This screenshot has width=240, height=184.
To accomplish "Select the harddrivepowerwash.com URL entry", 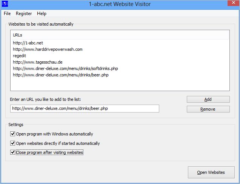I will (x=48, y=49).
